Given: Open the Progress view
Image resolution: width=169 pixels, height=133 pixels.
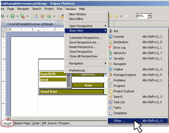Looking at the screenshot, I should (138, 86).
